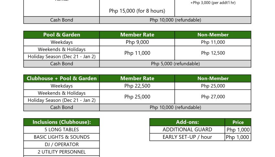Click the "Clubhouse + Pool & Garden" header cell
275x157 pixels.
61,78
